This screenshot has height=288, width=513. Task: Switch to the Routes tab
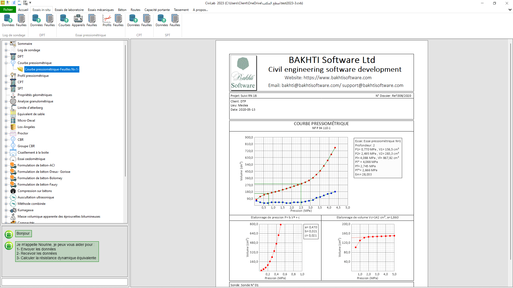point(135,10)
